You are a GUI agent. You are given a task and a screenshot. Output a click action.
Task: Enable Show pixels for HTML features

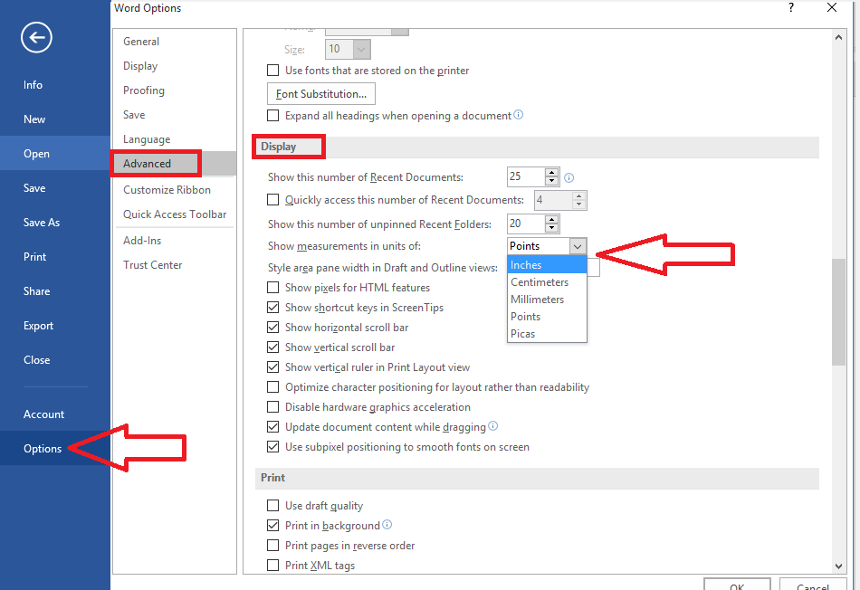[x=273, y=287]
